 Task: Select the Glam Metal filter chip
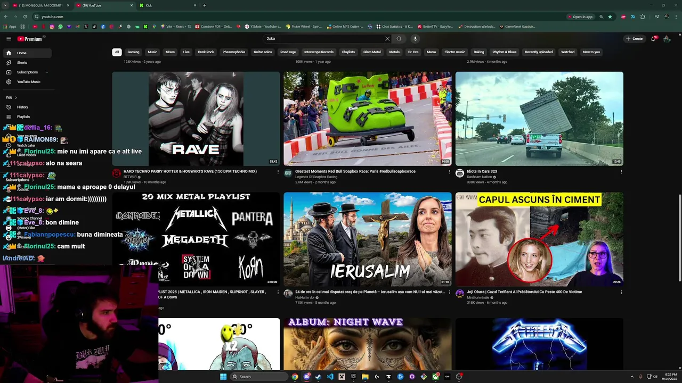372,52
